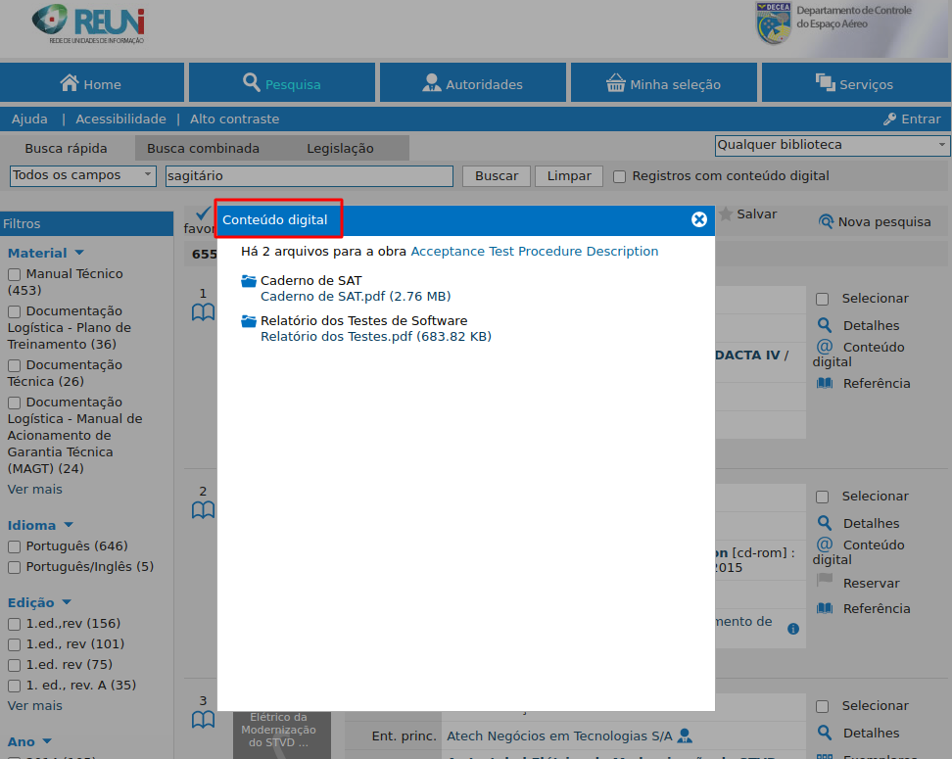This screenshot has width=952, height=759.
Task: Click the REUNI logo
Action: click(x=89, y=24)
